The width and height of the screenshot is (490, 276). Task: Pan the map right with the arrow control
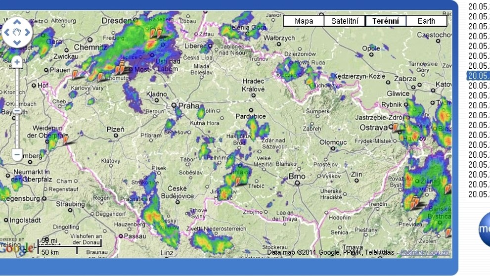[27, 32]
